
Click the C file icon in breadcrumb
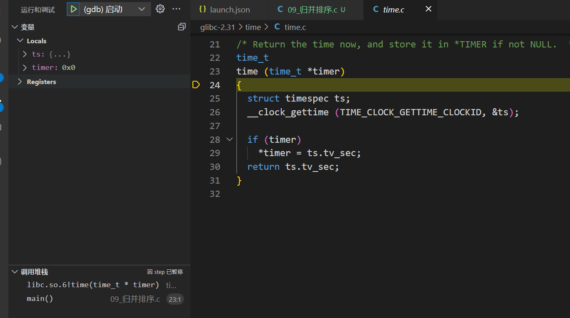coord(277,27)
